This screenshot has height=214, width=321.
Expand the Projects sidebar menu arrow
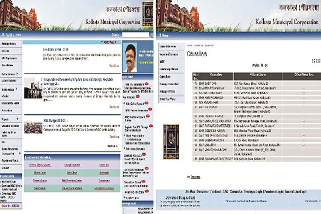pyautogui.click(x=18, y=118)
